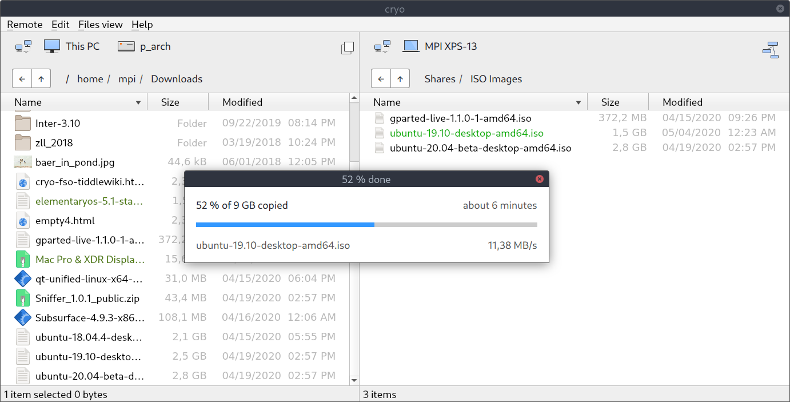Viewport: 790px width, 402px height.
Task: Navigate up from the Downloads folder
Action: [39, 78]
